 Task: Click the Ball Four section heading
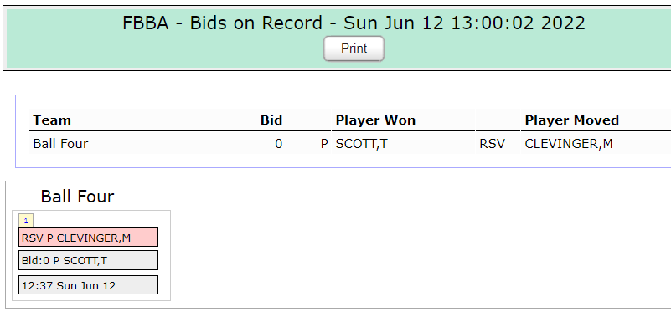77,197
